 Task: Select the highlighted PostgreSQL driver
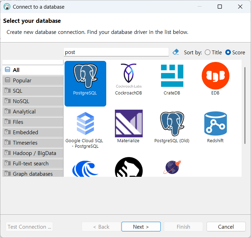[x=85, y=83]
